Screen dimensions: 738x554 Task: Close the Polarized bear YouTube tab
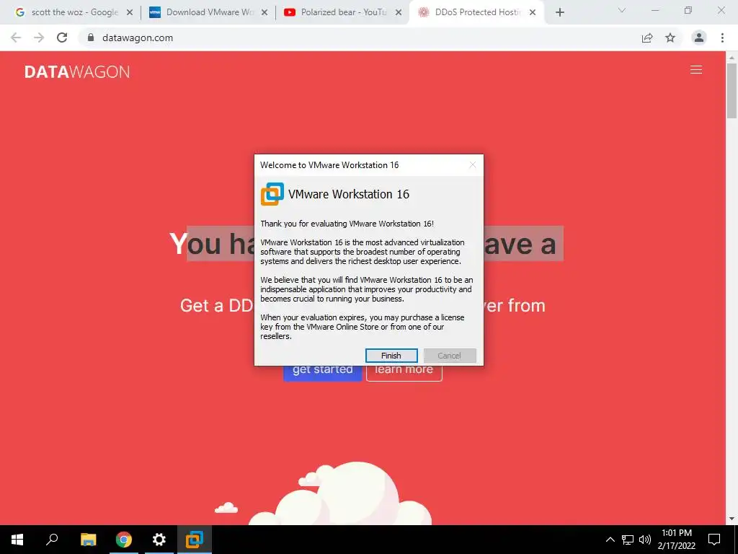[x=399, y=13]
